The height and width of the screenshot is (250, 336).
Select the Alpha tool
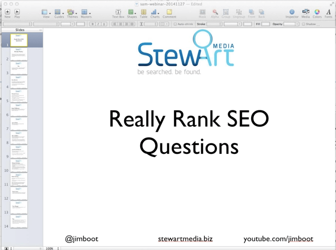tap(215, 14)
